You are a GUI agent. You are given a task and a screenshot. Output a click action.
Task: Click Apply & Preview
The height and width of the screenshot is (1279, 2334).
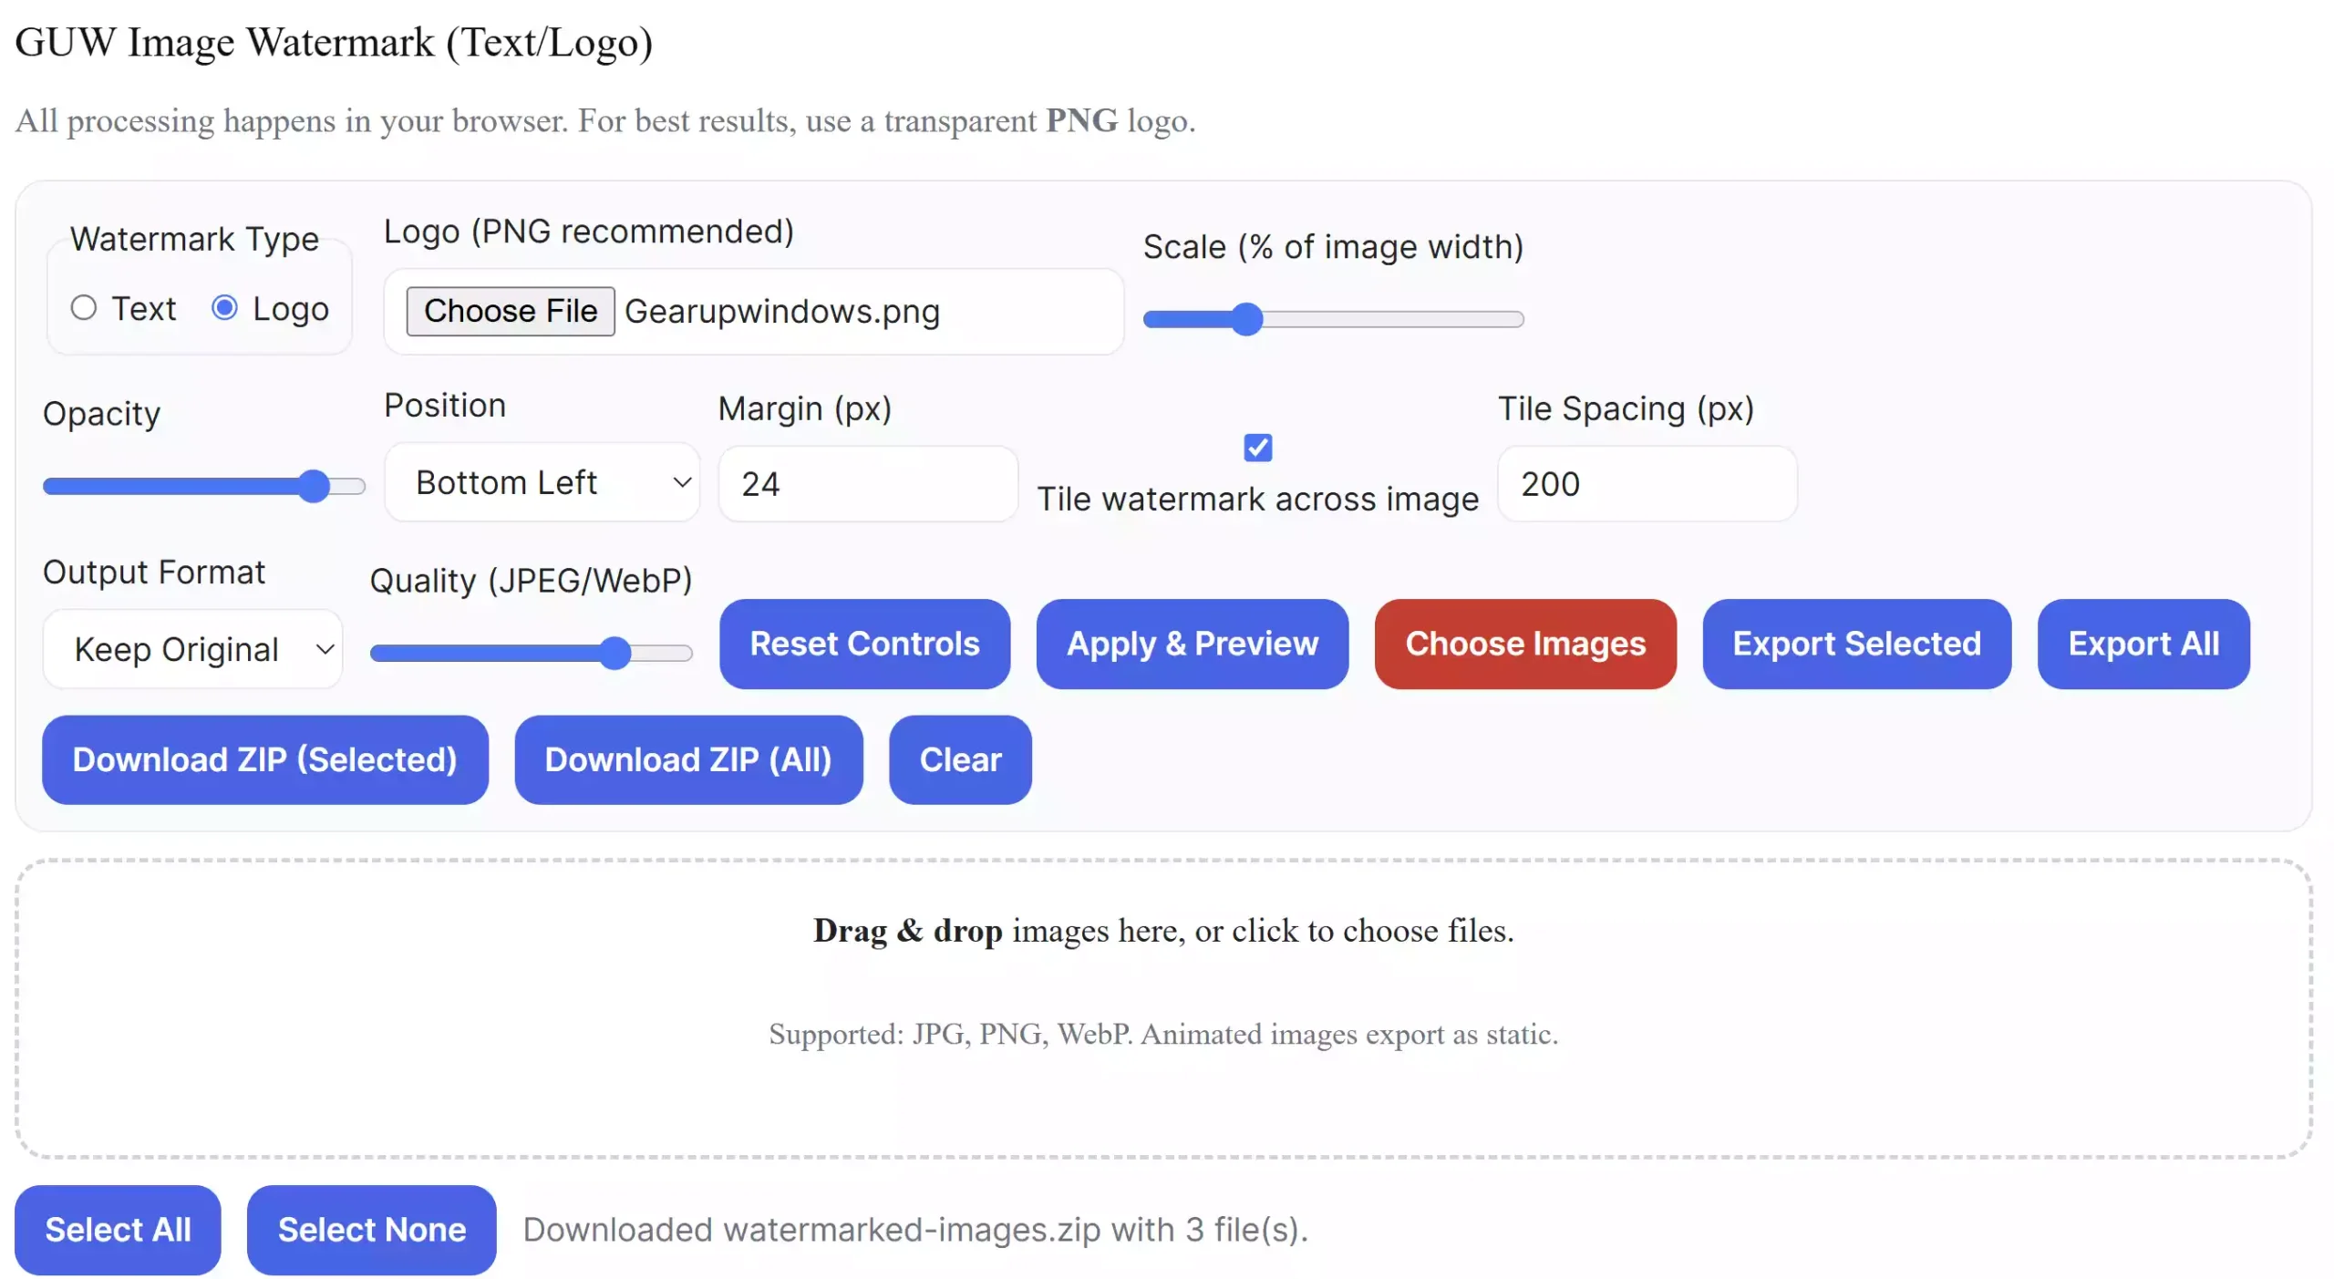[x=1192, y=645]
